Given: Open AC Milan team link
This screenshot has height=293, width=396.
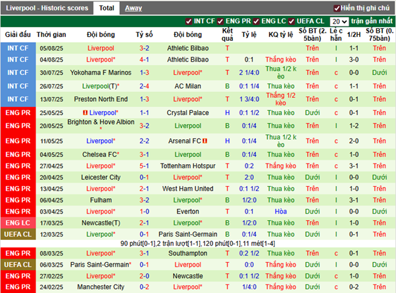Looking at the screenshot, I should point(187,86).
